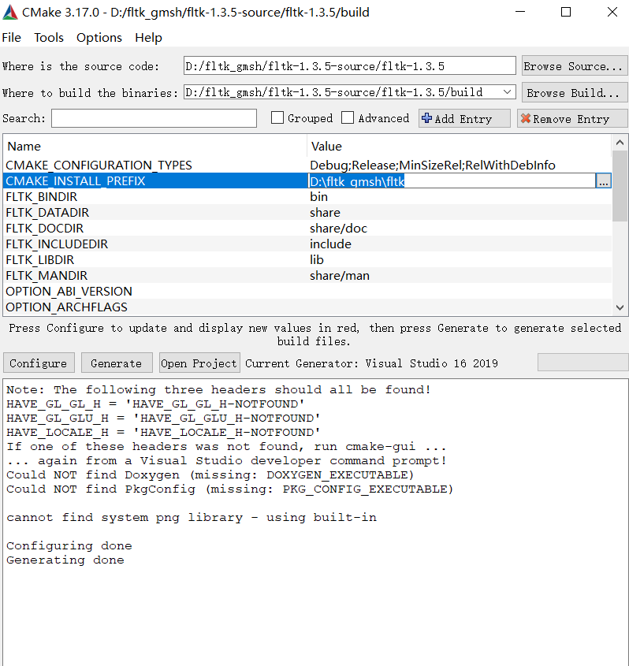
Task: Click 'cannot find system png library' output line
Action: (192, 517)
